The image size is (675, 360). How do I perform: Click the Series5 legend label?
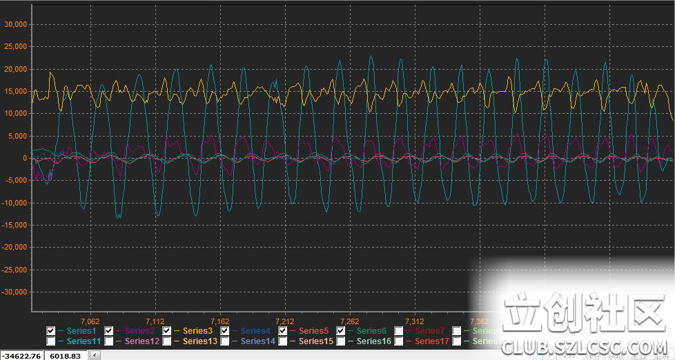313,331
